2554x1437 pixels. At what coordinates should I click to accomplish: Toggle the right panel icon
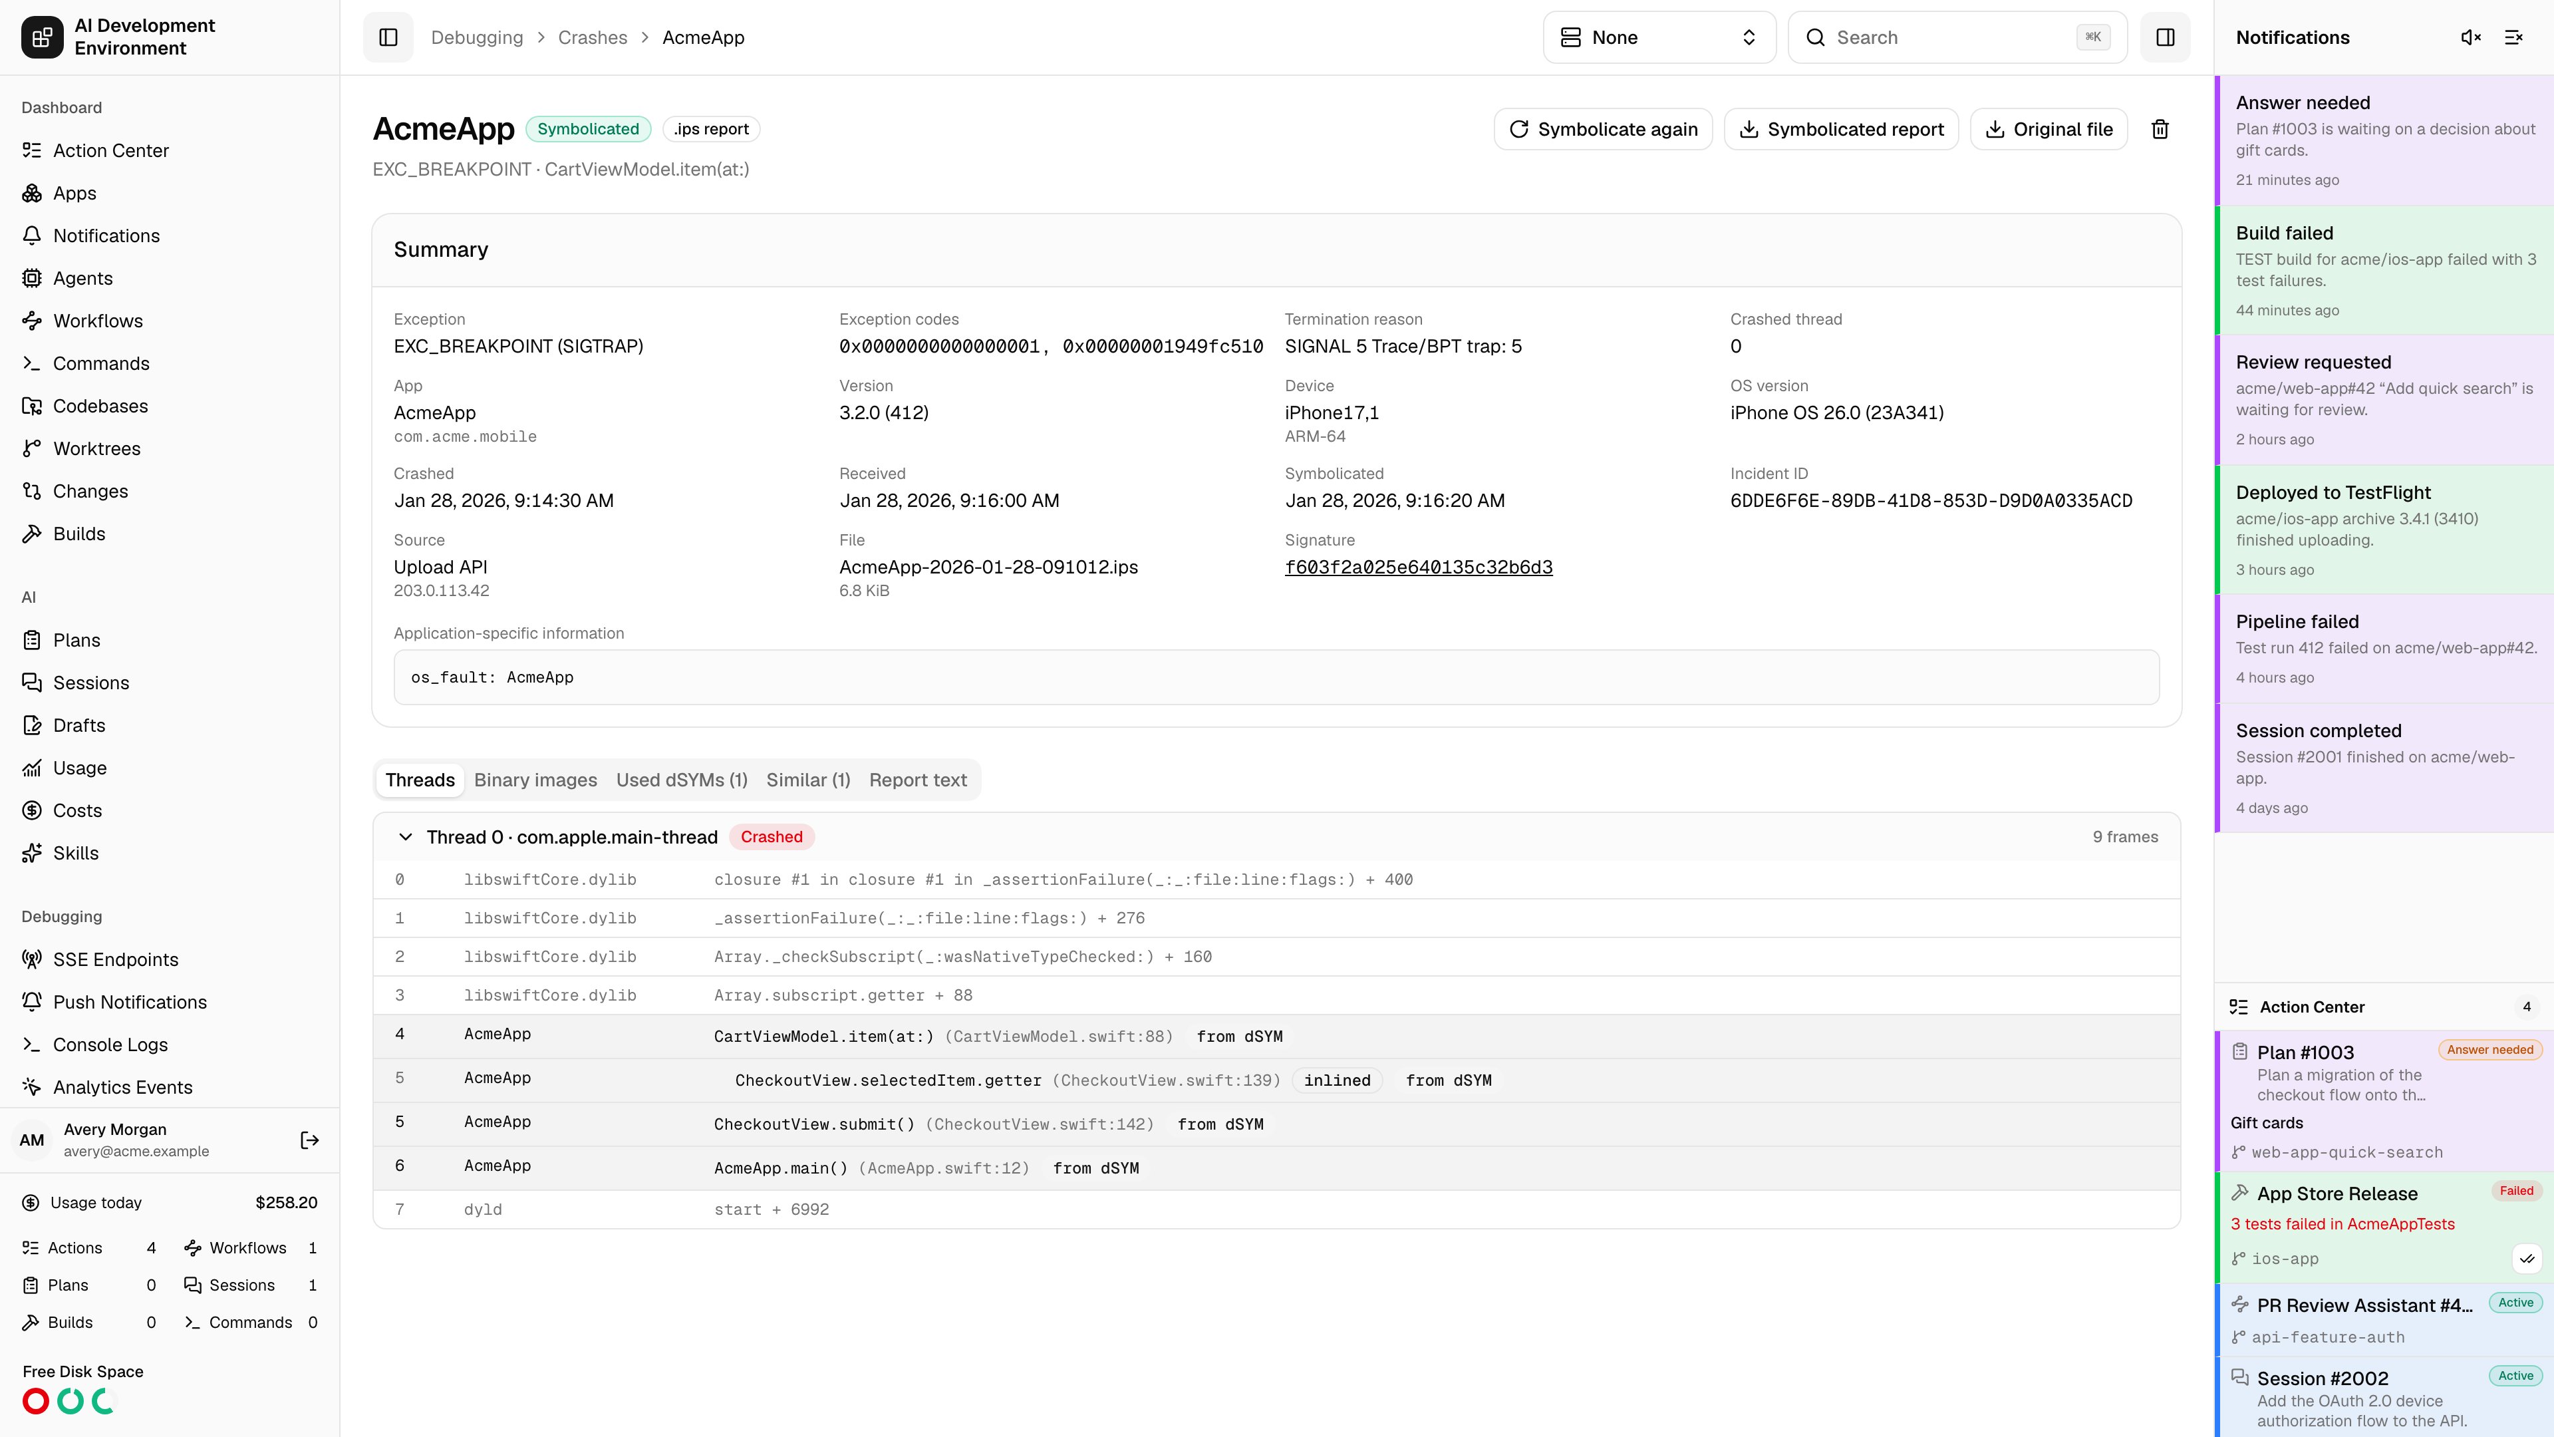pyautogui.click(x=2166, y=38)
